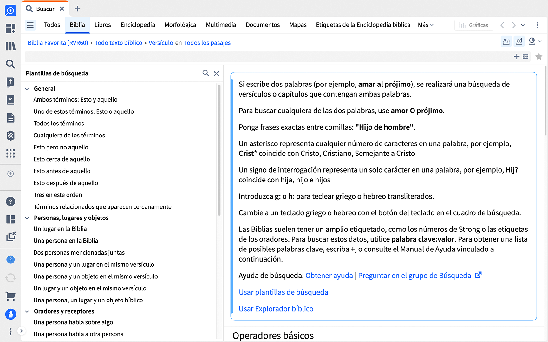Switch to the Enciclopedia tab

[138, 25]
